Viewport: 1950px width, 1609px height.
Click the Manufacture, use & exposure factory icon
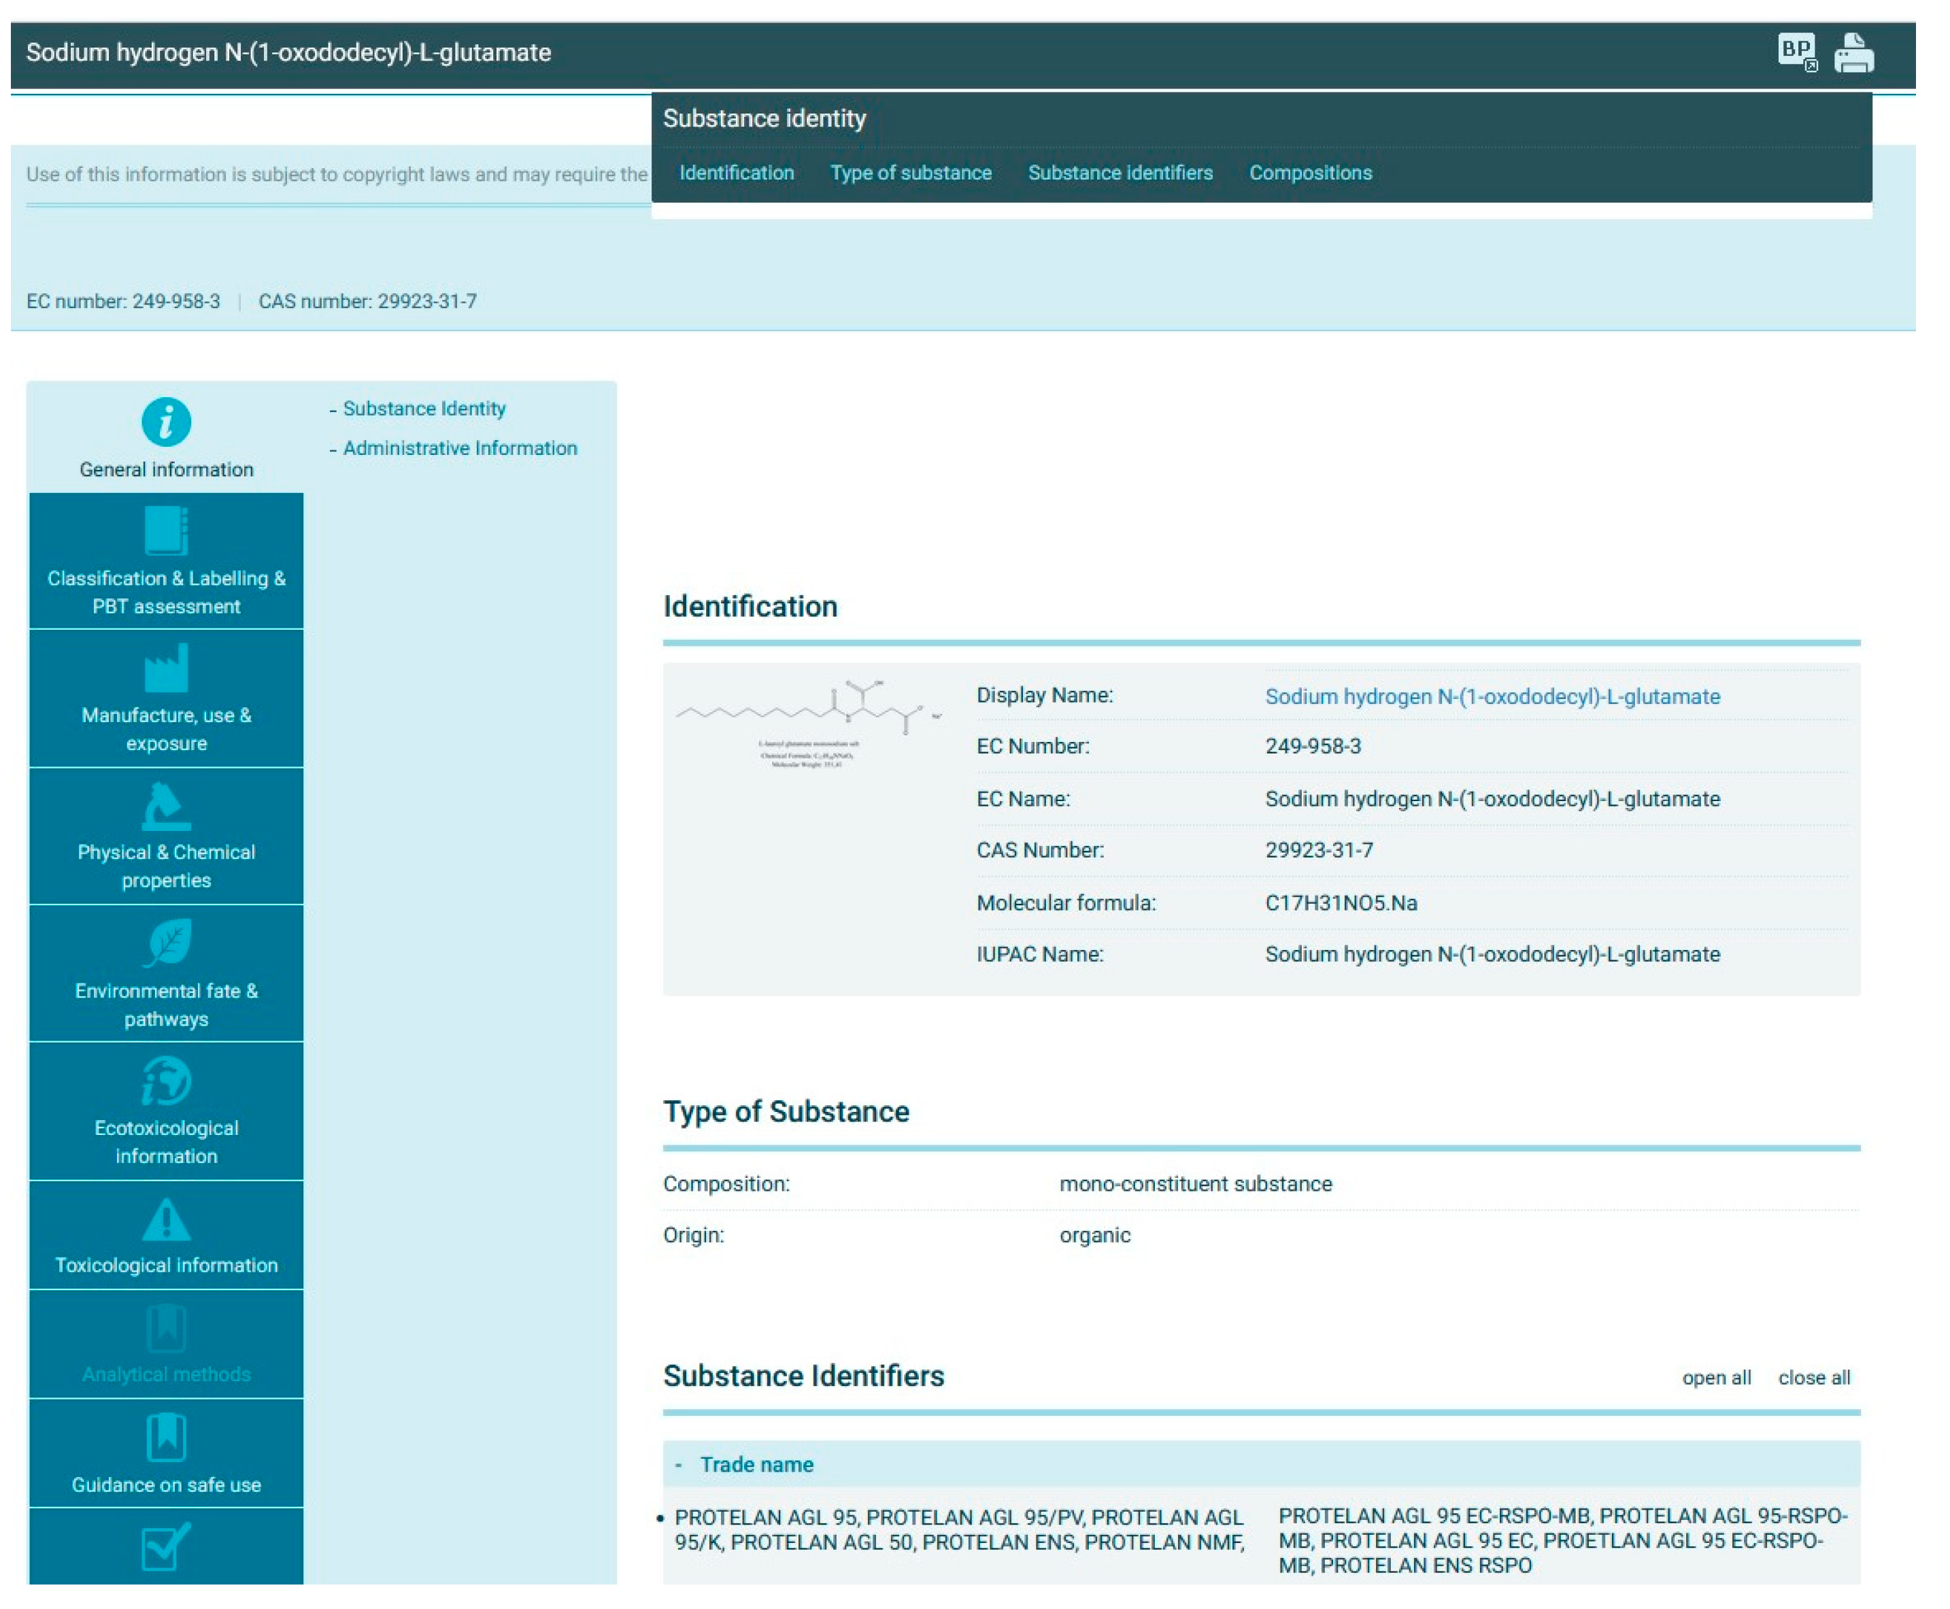point(166,668)
